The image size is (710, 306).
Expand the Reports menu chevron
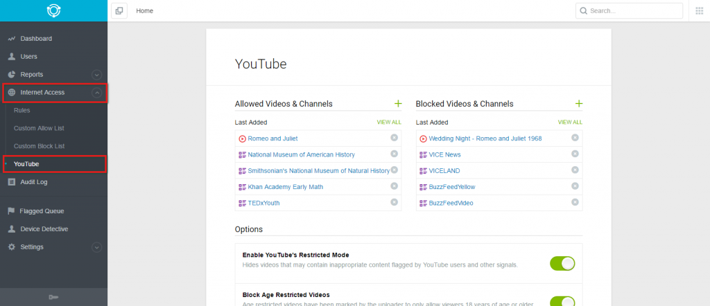tap(96, 75)
